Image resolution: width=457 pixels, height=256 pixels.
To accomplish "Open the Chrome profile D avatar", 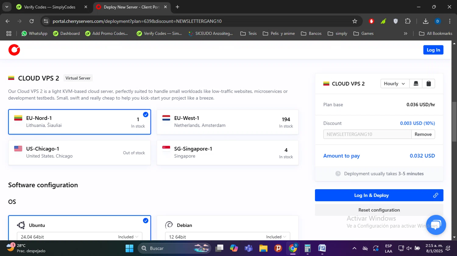I will point(438,21).
